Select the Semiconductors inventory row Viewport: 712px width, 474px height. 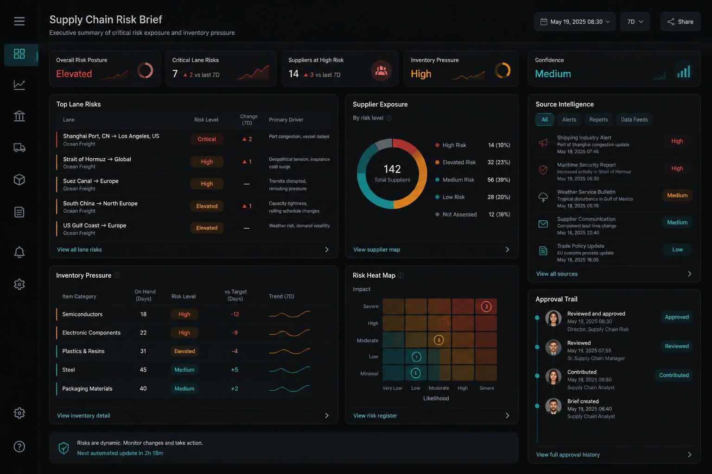point(193,314)
